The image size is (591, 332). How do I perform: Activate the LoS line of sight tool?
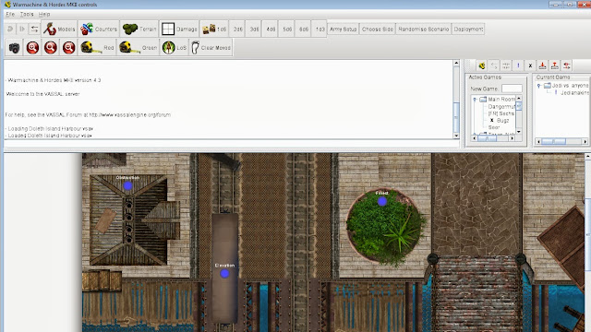point(175,48)
